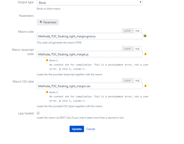This screenshot has width=184, height=144.
Task: Click warning triangle next to CSS None:1 message
Action: [47, 92]
